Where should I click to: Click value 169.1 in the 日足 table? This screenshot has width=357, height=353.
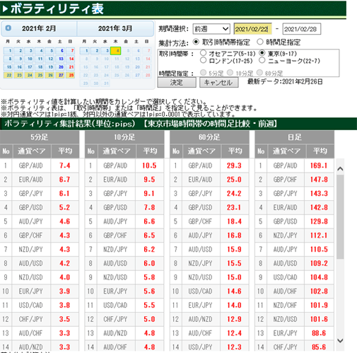319,166
